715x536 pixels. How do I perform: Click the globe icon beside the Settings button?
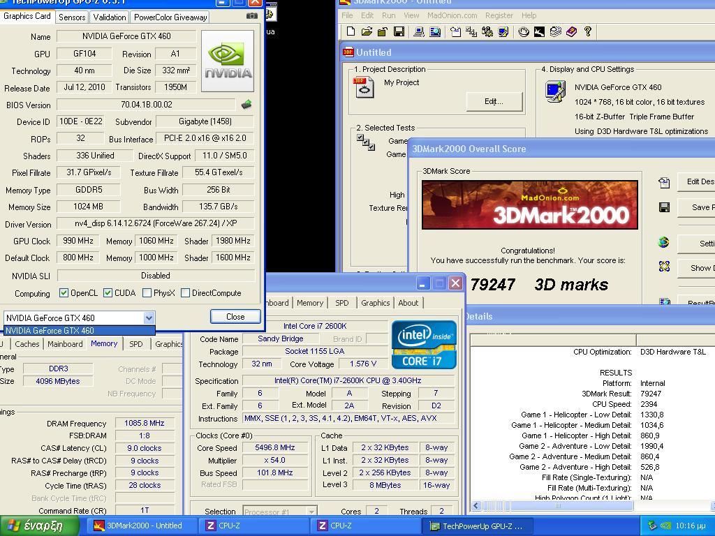pyautogui.click(x=664, y=242)
